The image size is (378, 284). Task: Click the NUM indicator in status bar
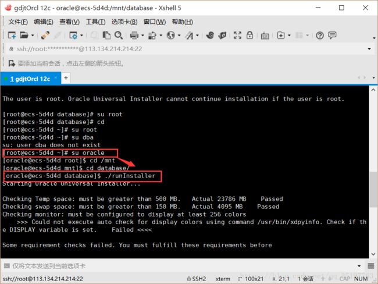coord(361,279)
